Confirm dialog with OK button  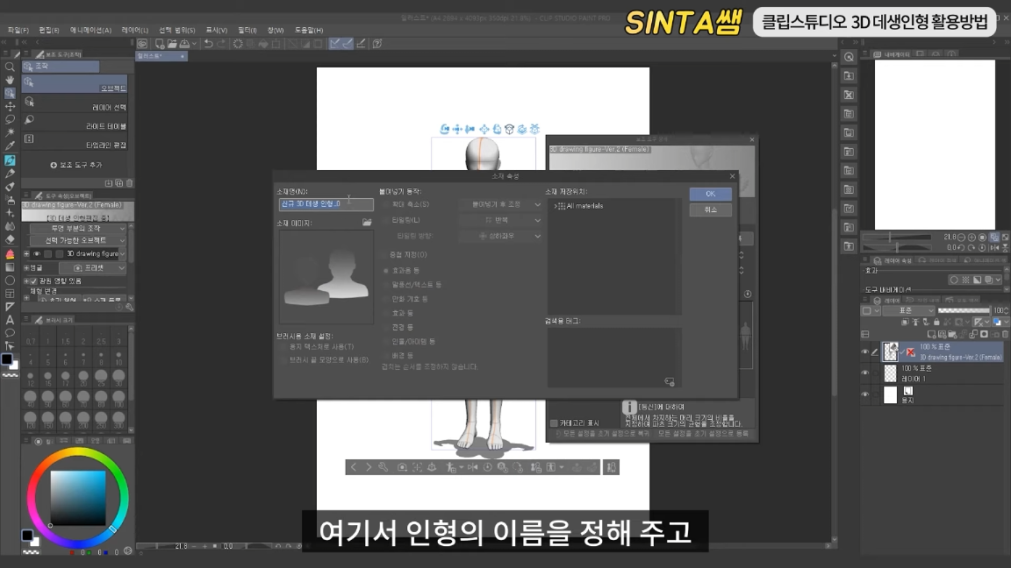pos(710,194)
